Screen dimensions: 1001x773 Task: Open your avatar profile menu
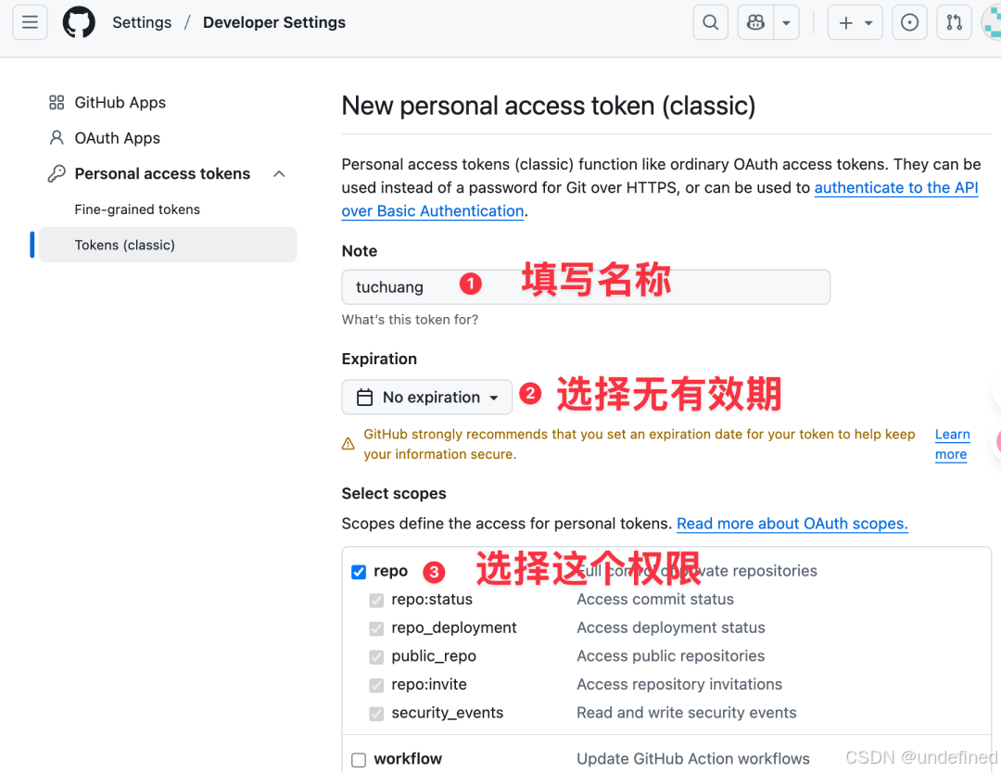click(993, 21)
